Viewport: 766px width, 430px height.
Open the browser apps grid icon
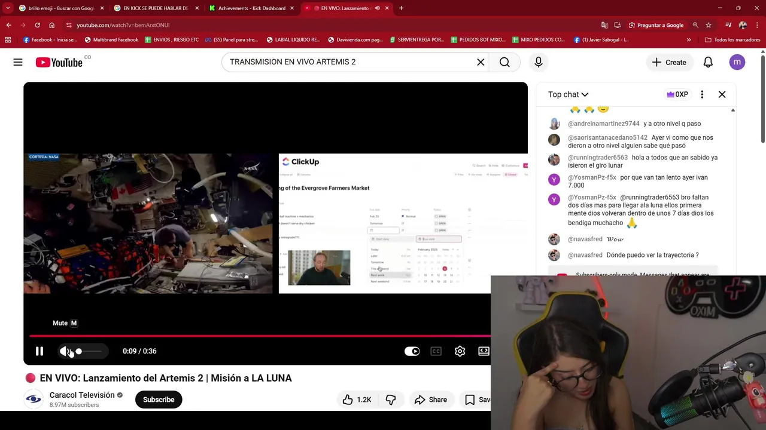8,40
